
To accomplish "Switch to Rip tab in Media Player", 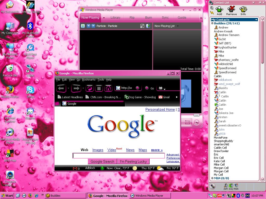I will tap(132, 18).
